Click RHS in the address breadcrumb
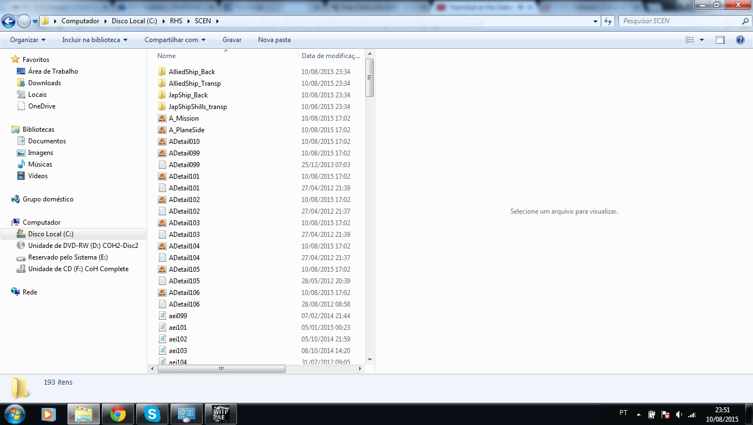Viewport: 753px width, 425px height. tap(176, 21)
